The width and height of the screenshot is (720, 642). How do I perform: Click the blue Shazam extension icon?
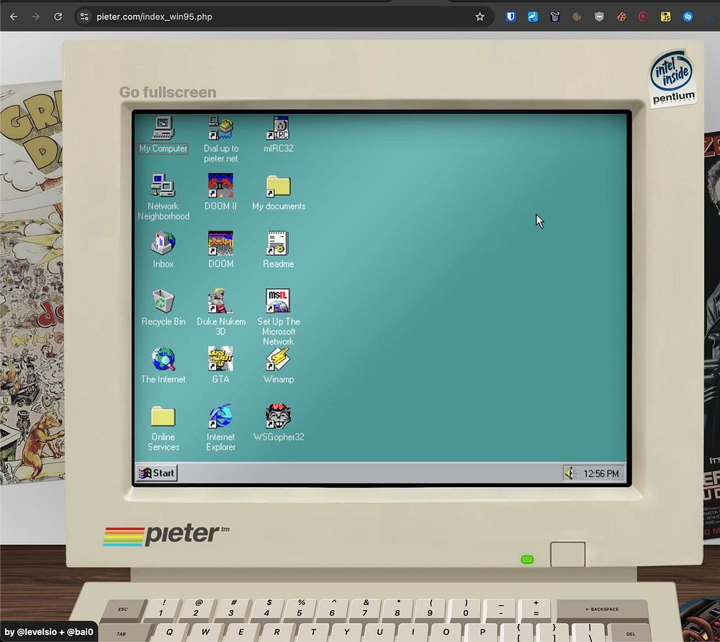[x=688, y=17]
